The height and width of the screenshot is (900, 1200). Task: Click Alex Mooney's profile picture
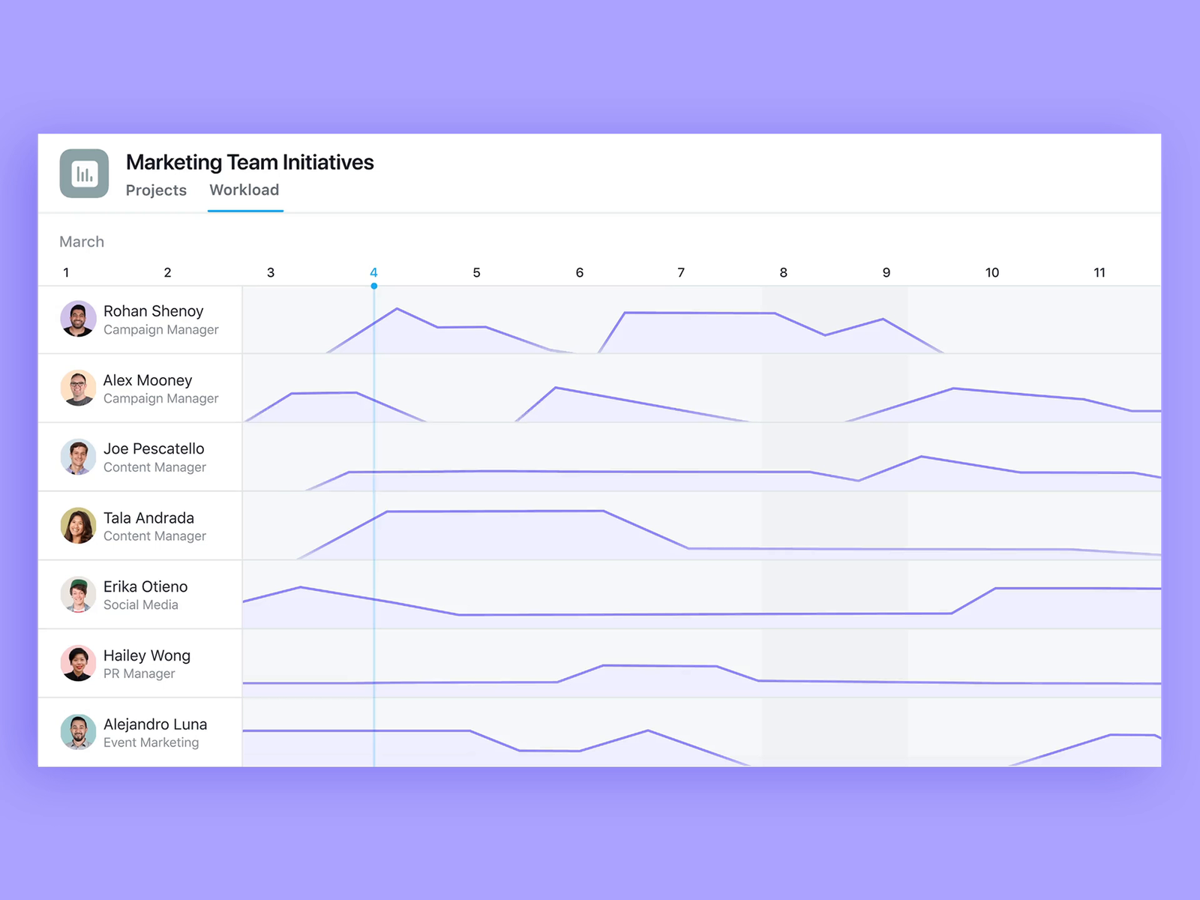coord(78,388)
